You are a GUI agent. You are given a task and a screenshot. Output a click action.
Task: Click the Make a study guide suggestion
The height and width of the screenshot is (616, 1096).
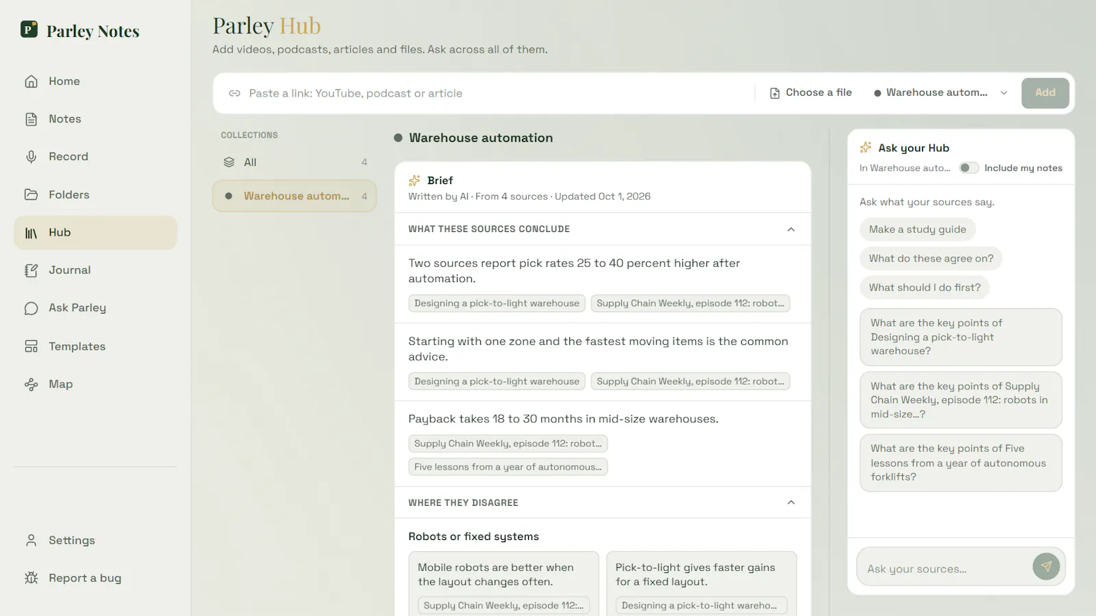[918, 229]
